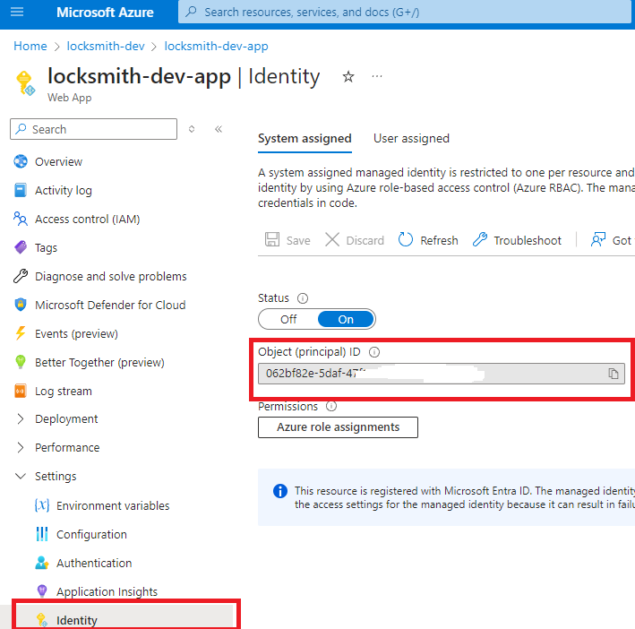This screenshot has width=635, height=629.
Task: Open Tags menu item label
Action: [47, 247]
